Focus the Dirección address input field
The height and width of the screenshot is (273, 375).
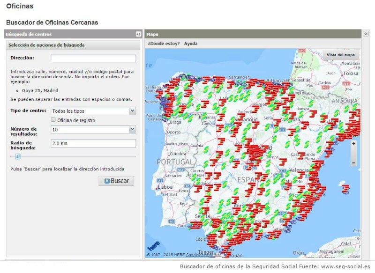93,58
